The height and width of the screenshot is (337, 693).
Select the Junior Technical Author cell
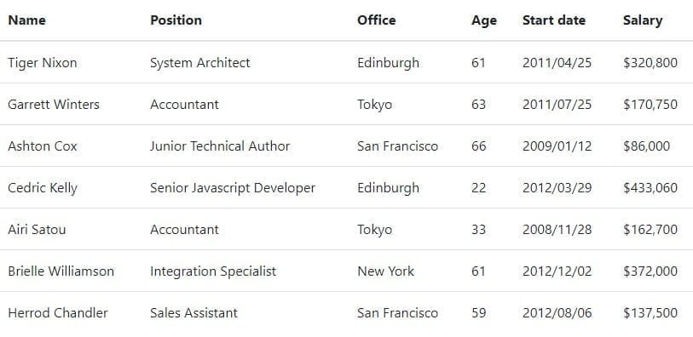220,146
